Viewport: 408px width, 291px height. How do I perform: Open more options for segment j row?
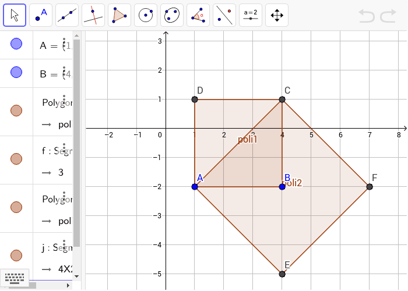pos(64,245)
